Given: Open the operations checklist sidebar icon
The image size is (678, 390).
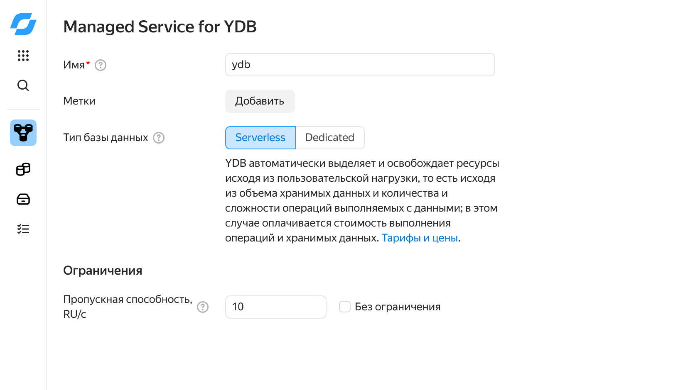Looking at the screenshot, I should (23, 229).
